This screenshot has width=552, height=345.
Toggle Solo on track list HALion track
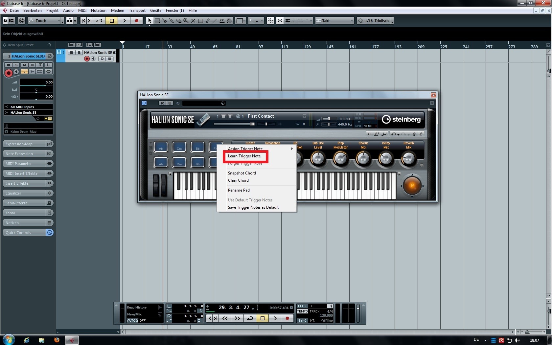(79, 53)
